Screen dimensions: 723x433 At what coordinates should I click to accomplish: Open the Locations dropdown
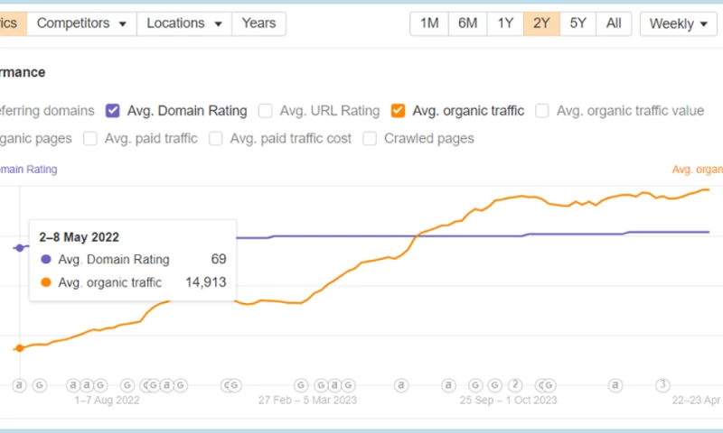click(x=184, y=23)
